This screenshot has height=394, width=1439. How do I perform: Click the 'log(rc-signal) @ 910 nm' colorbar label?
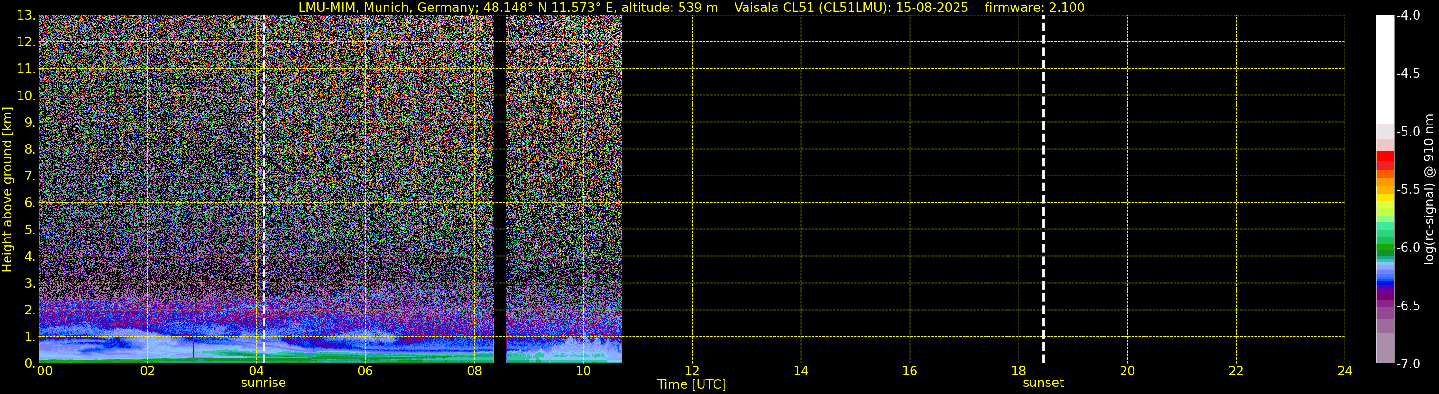[1429, 189]
